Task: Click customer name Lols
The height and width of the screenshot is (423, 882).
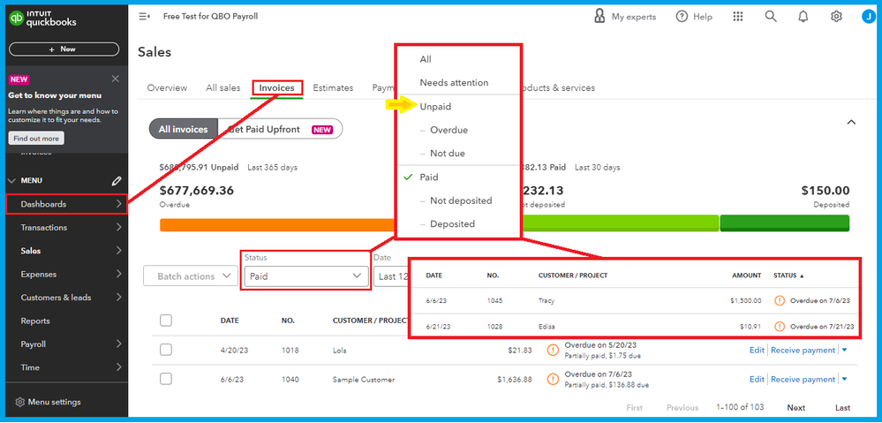Action: pos(340,351)
